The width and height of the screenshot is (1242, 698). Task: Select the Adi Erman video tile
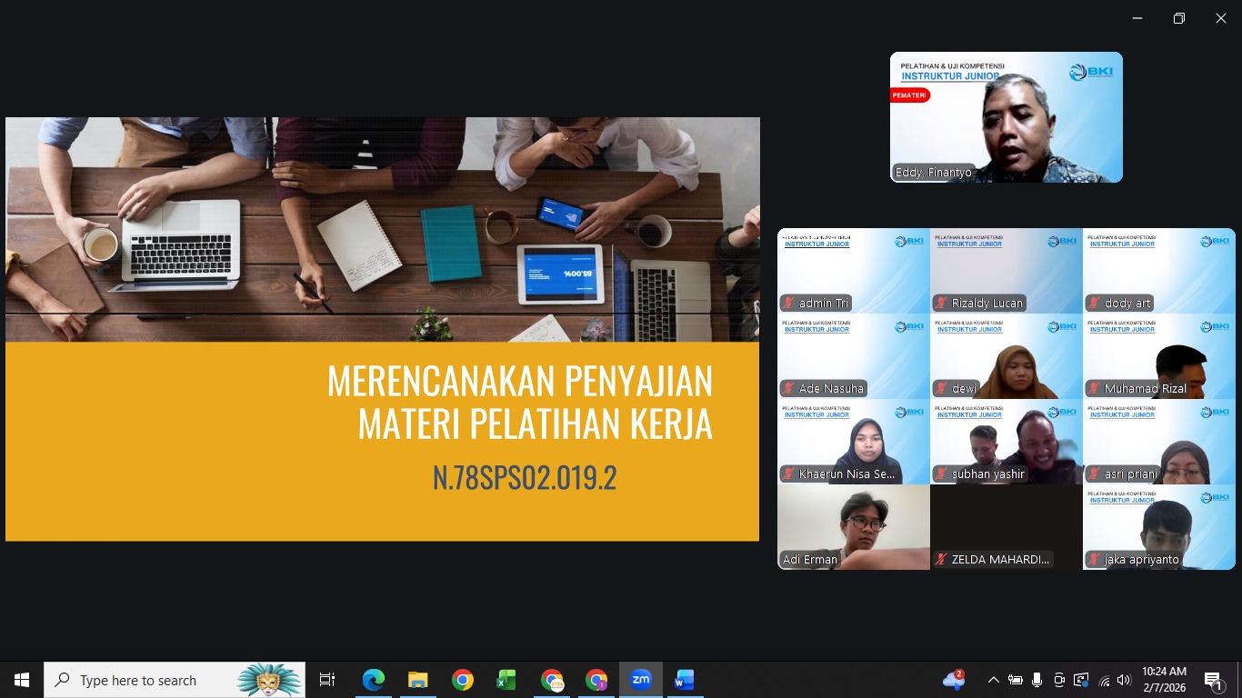[x=854, y=527]
